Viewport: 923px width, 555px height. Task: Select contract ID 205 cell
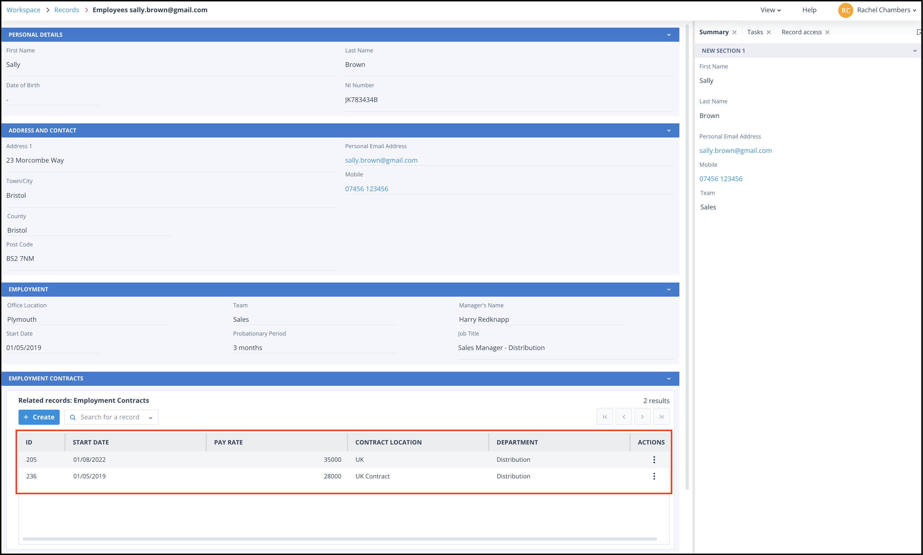pos(31,460)
